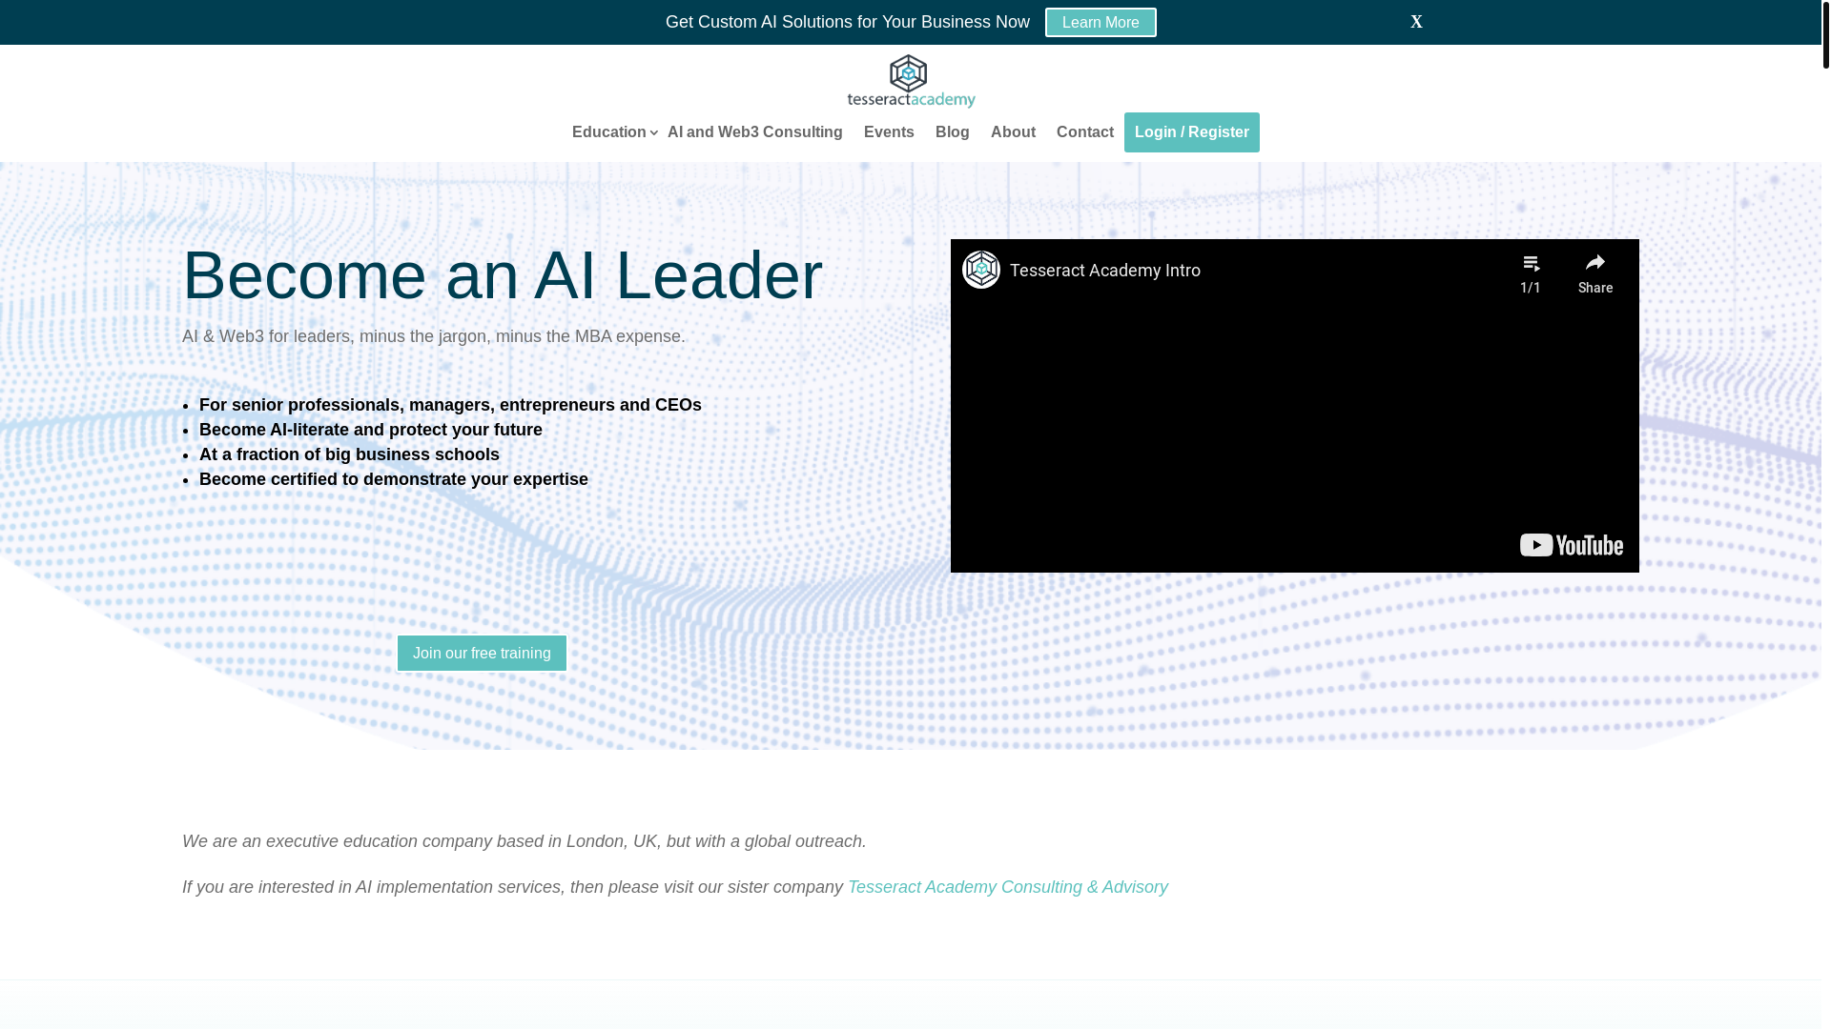
Task: Click the YouTube channel avatar in video
Action: click(x=980, y=270)
